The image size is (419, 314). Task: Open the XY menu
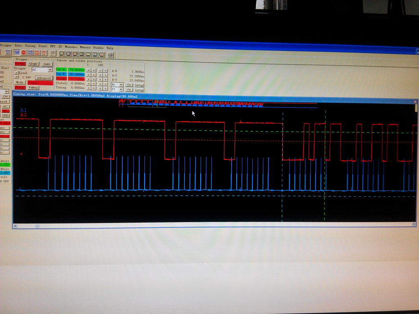pos(60,47)
